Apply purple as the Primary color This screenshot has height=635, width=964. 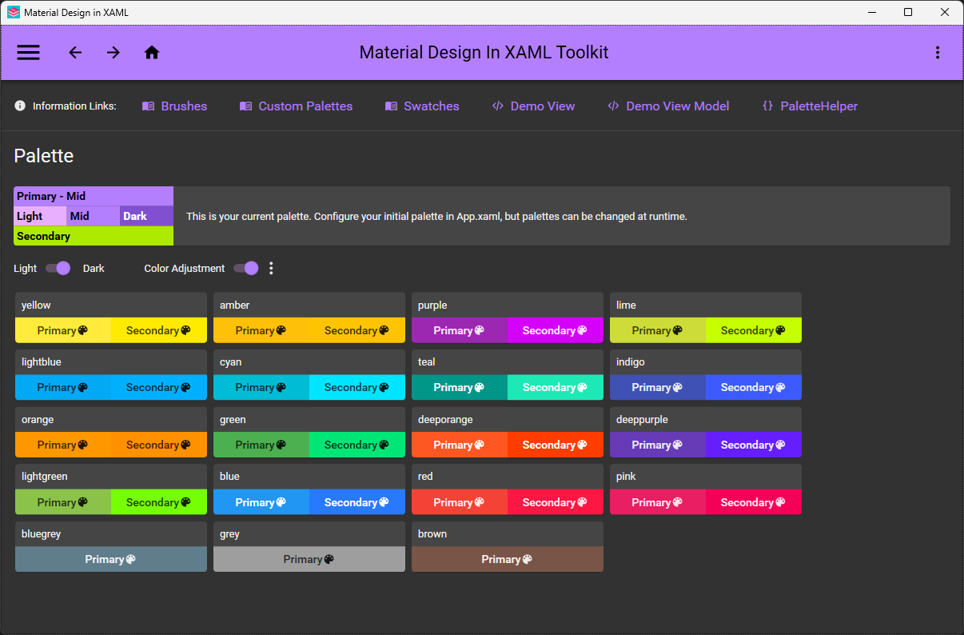coord(460,330)
